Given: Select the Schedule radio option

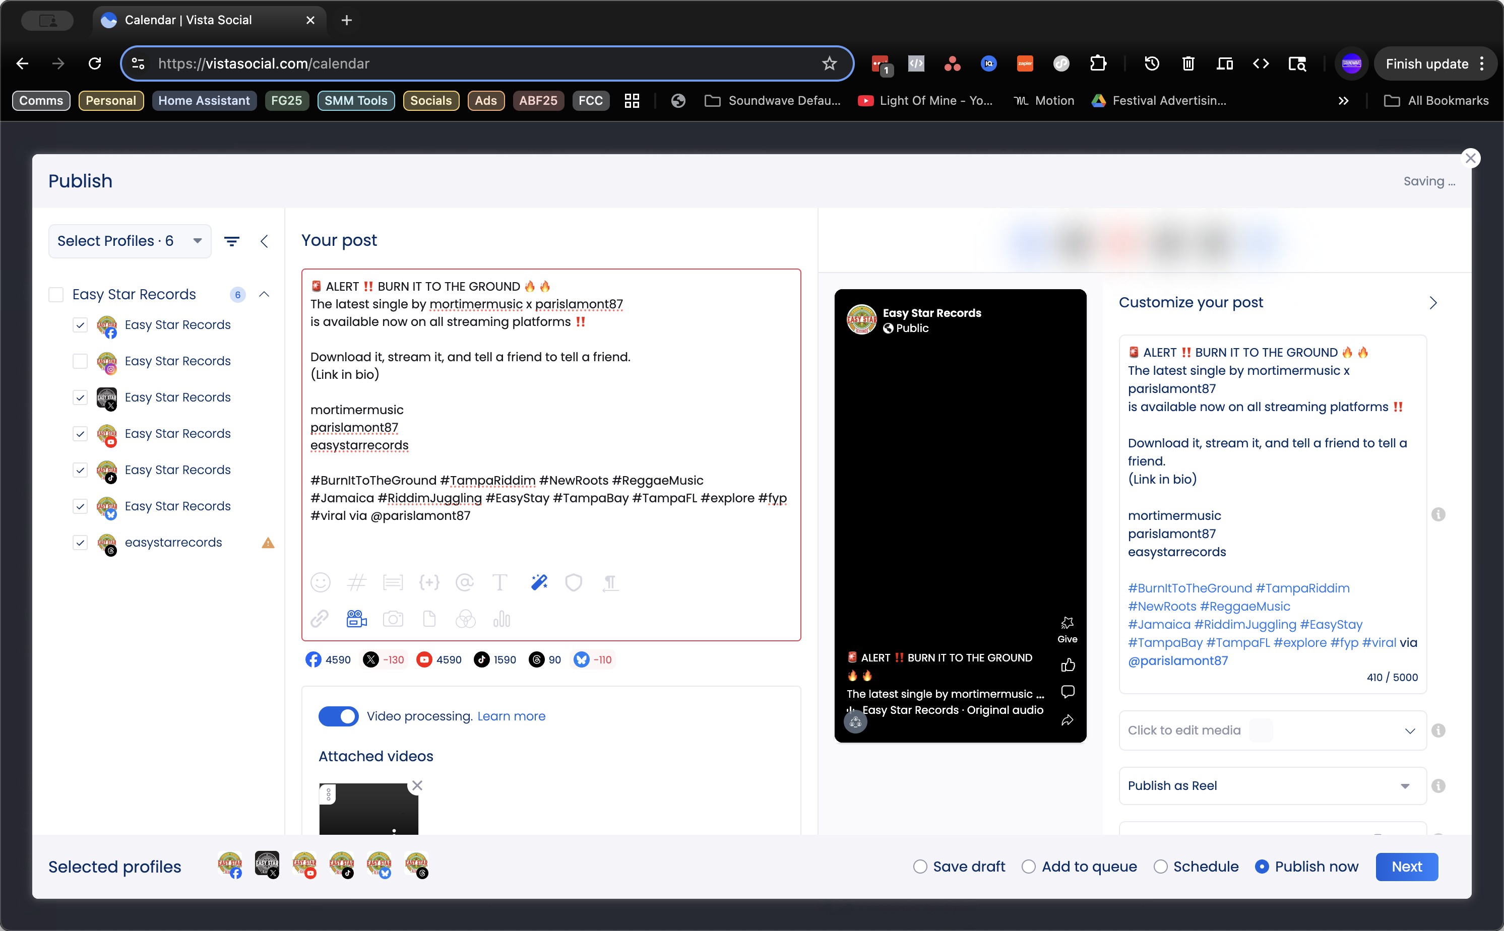Looking at the screenshot, I should tap(1160, 867).
